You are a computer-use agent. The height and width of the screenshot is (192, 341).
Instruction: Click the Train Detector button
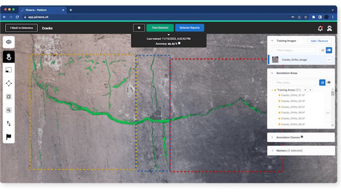tap(160, 28)
